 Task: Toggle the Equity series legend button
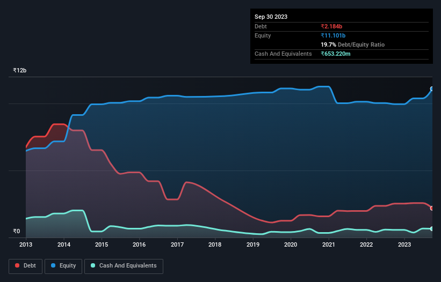pos(63,266)
